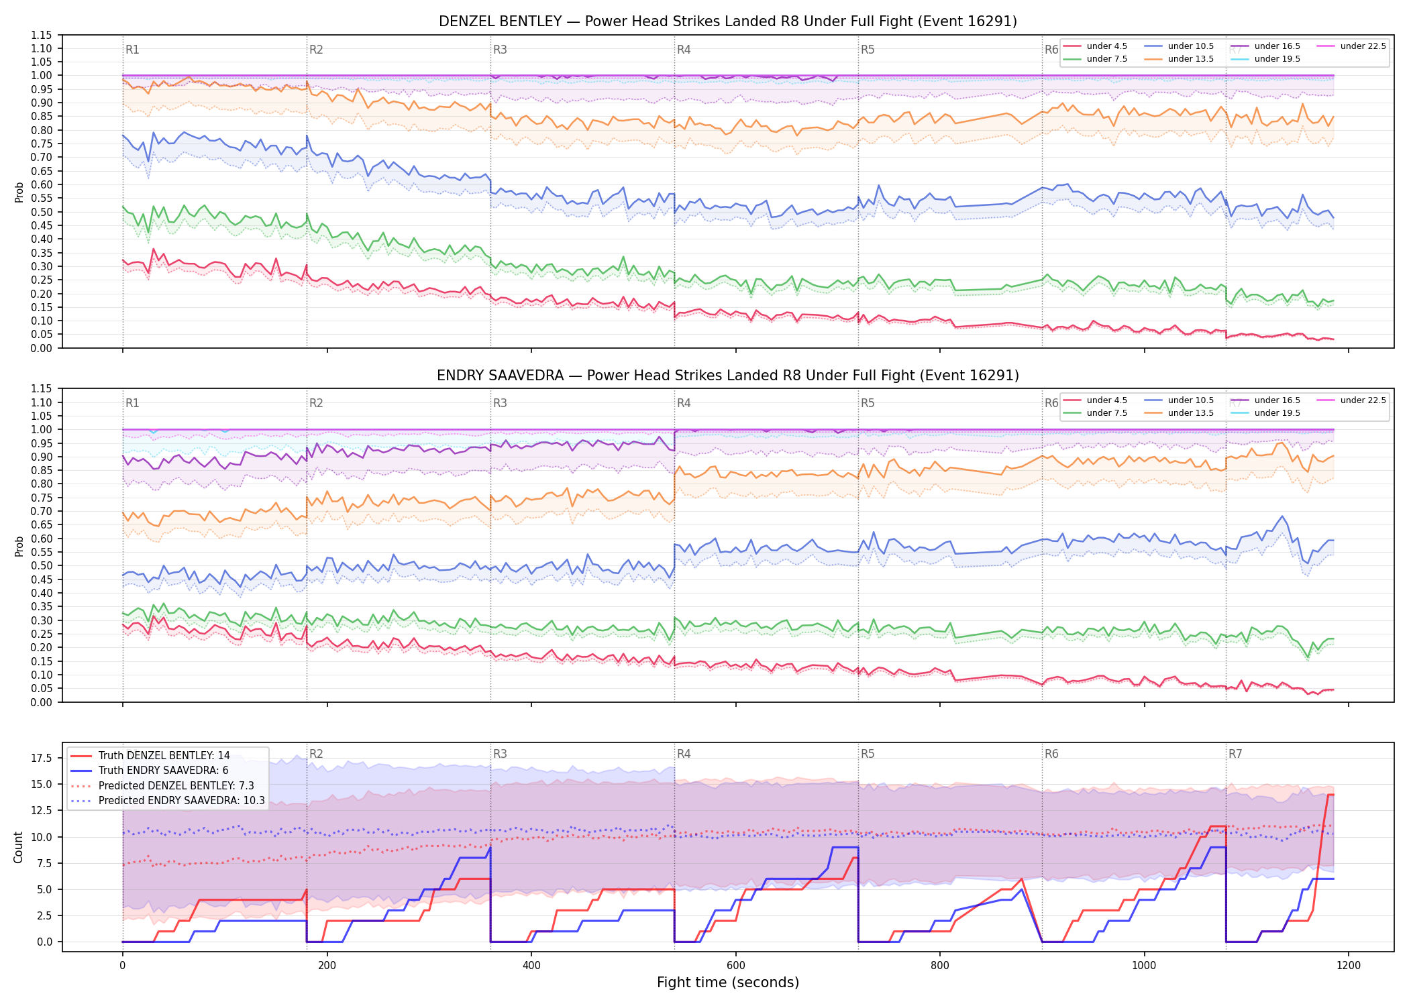Click the '800' x-axis tick label
Image resolution: width=1409 pixels, height=1006 pixels.
pos(940,966)
